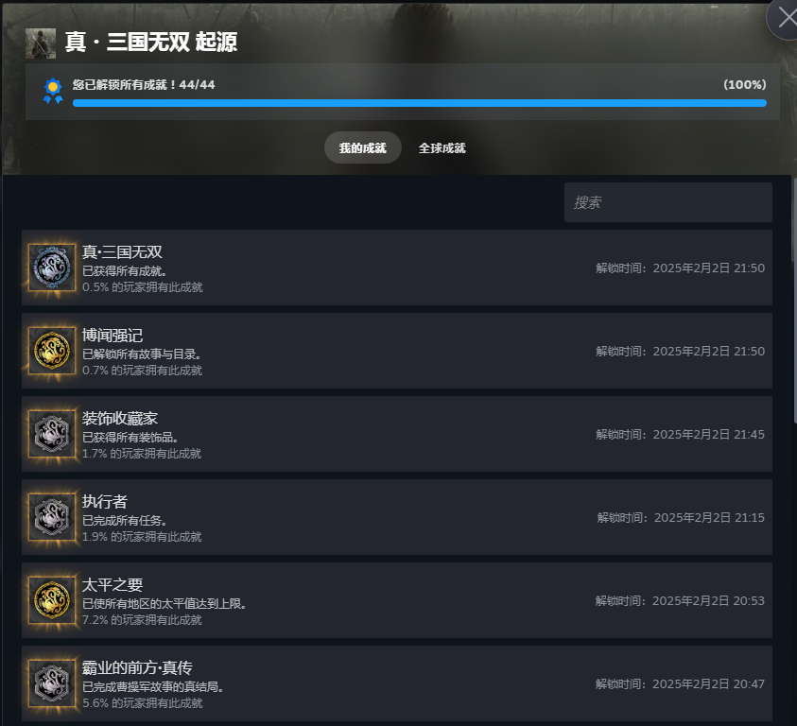Click the 真·三国无双 起源 game title
This screenshot has width=797, height=726.
(151, 42)
